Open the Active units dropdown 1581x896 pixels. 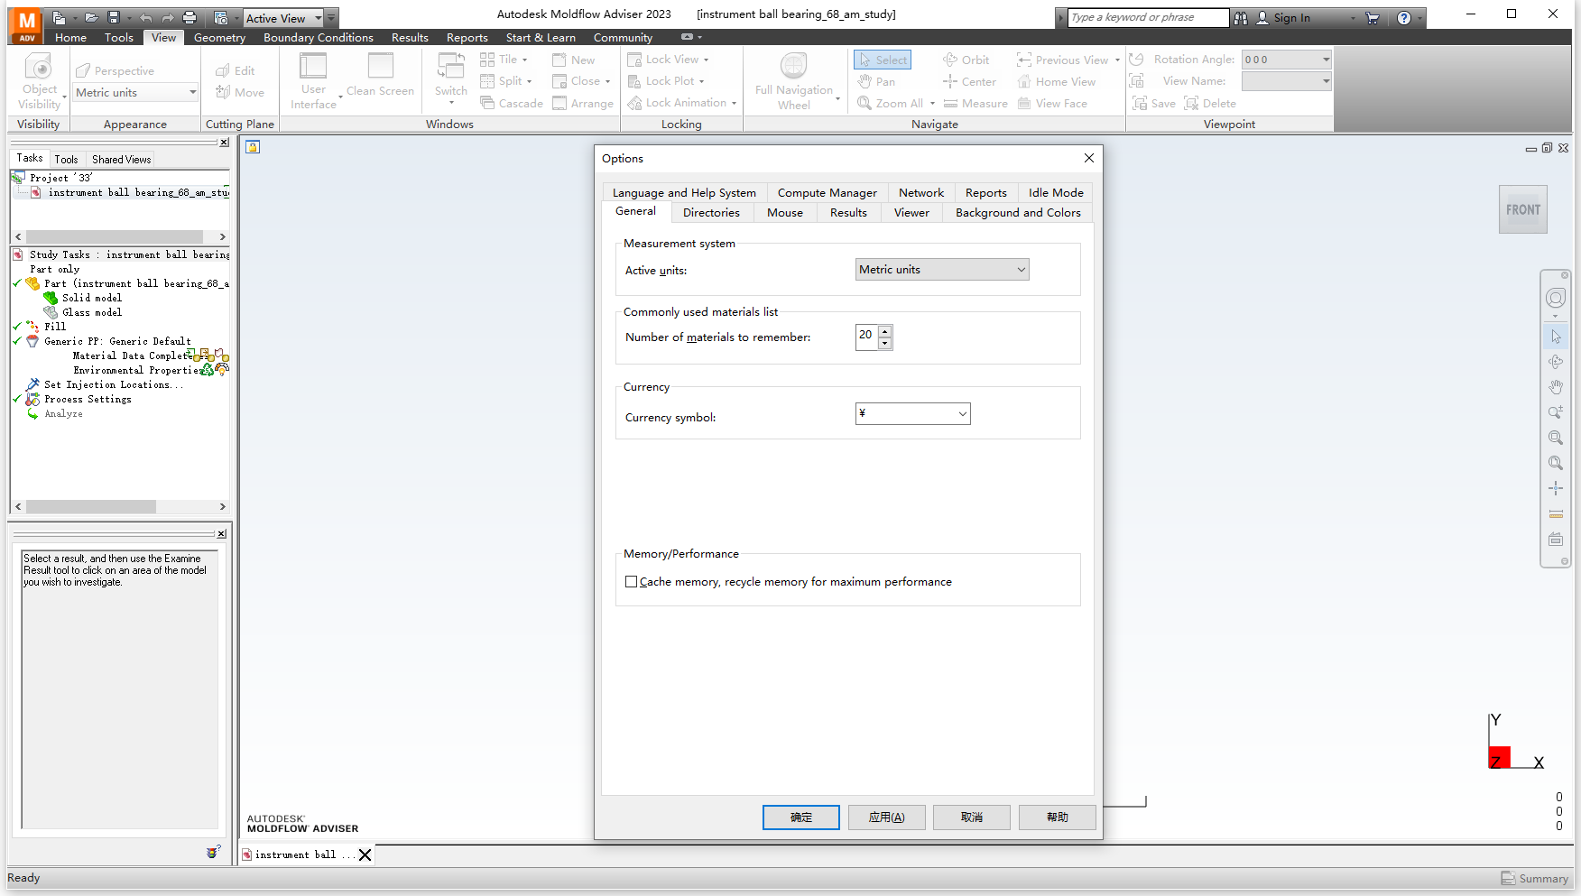[x=942, y=270]
